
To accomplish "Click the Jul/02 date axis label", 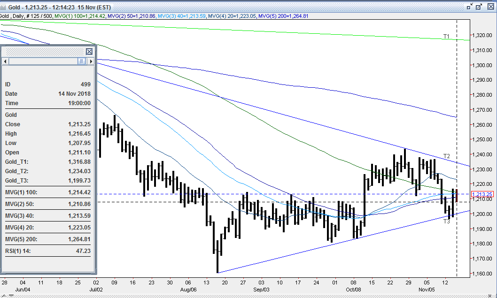I will [x=96, y=290].
